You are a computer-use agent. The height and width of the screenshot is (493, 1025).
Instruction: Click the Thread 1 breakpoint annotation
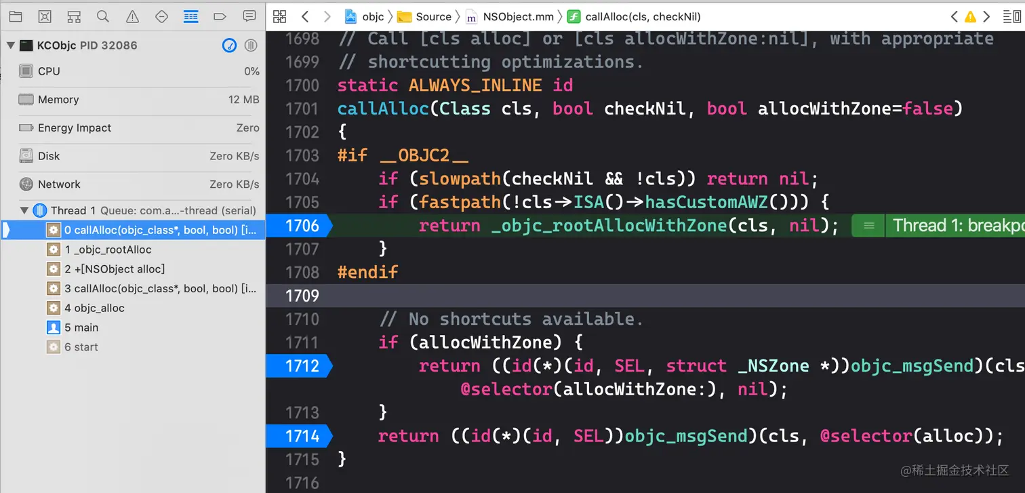click(957, 226)
